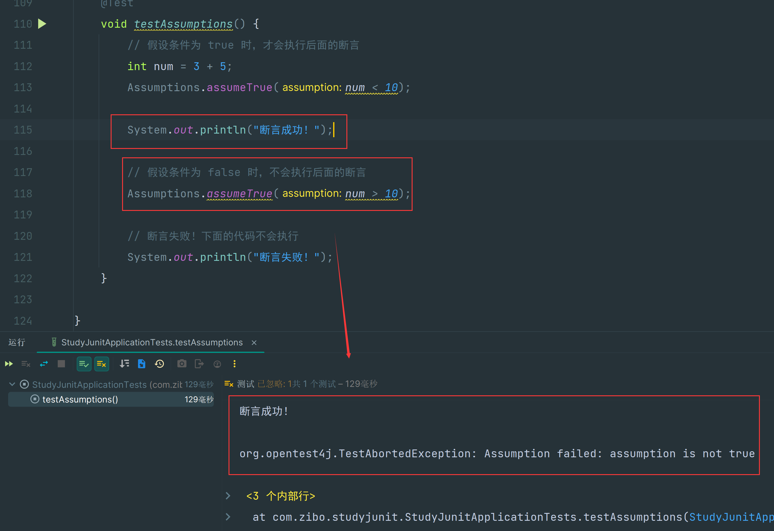This screenshot has height=531, width=774.
Task: Open test history clock icon
Action: coord(160,364)
